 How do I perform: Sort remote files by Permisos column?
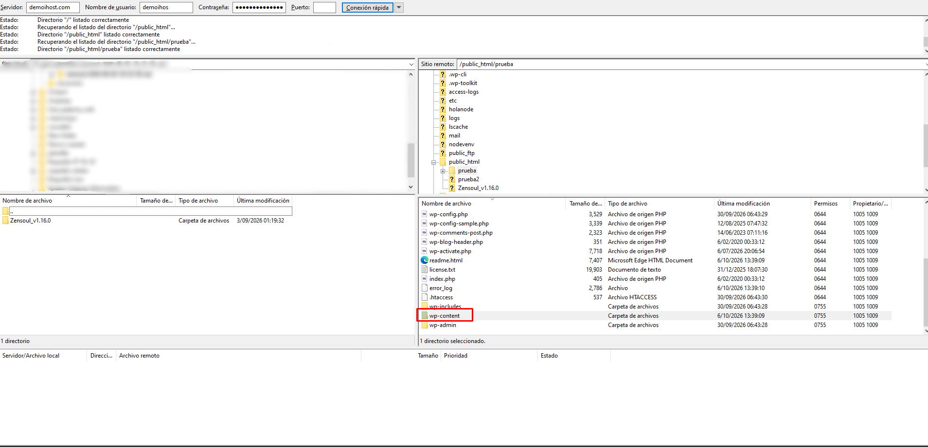click(x=830, y=204)
